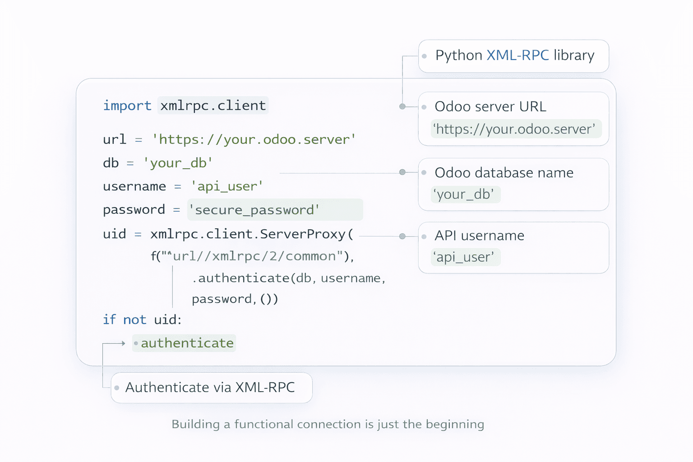The height and width of the screenshot is (462, 693).
Task: Click the highlighted 'secure_password' string
Action: click(275, 210)
